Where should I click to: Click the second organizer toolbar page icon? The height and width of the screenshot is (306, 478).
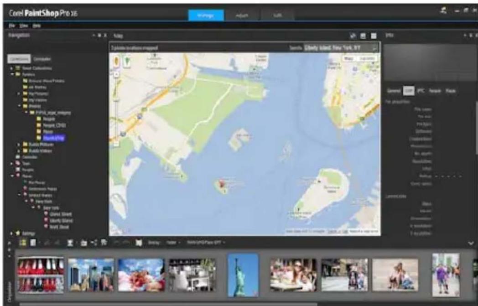tap(33, 243)
